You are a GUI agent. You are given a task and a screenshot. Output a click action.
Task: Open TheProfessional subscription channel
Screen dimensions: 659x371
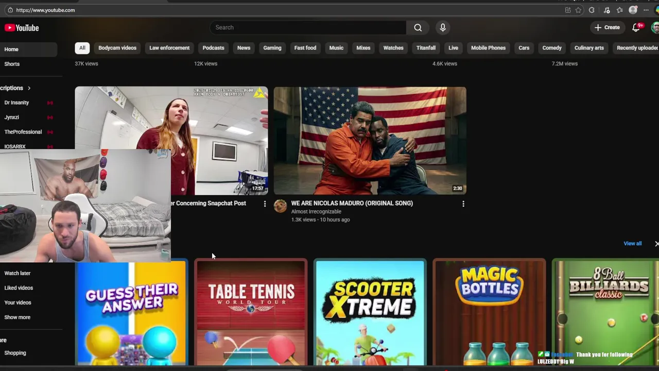(23, 132)
